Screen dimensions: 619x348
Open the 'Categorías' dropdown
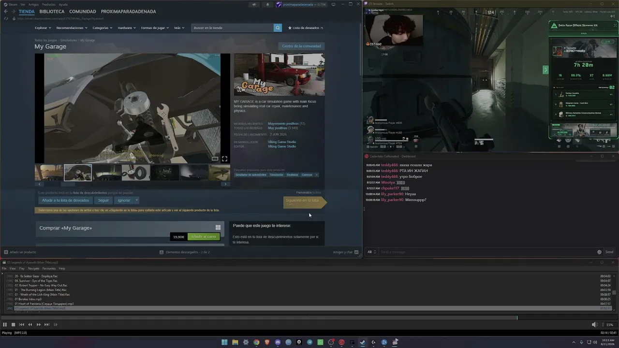[102, 28]
